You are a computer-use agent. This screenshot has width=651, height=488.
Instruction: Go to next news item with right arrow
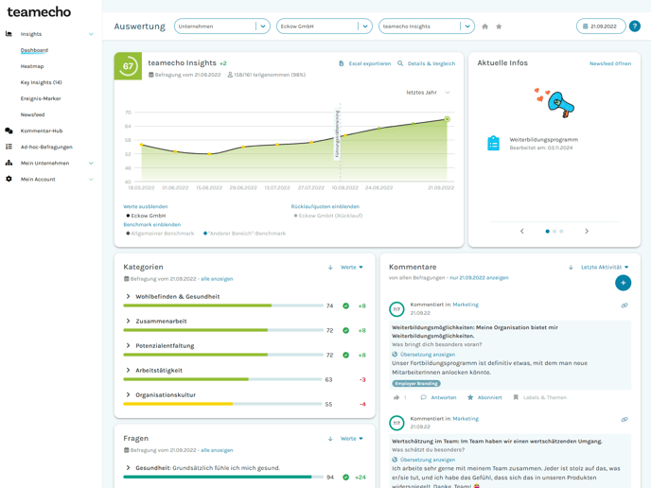pyautogui.click(x=587, y=231)
